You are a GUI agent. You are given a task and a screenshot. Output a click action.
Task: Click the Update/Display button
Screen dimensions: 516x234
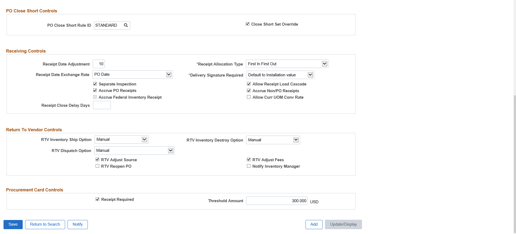[343, 225]
